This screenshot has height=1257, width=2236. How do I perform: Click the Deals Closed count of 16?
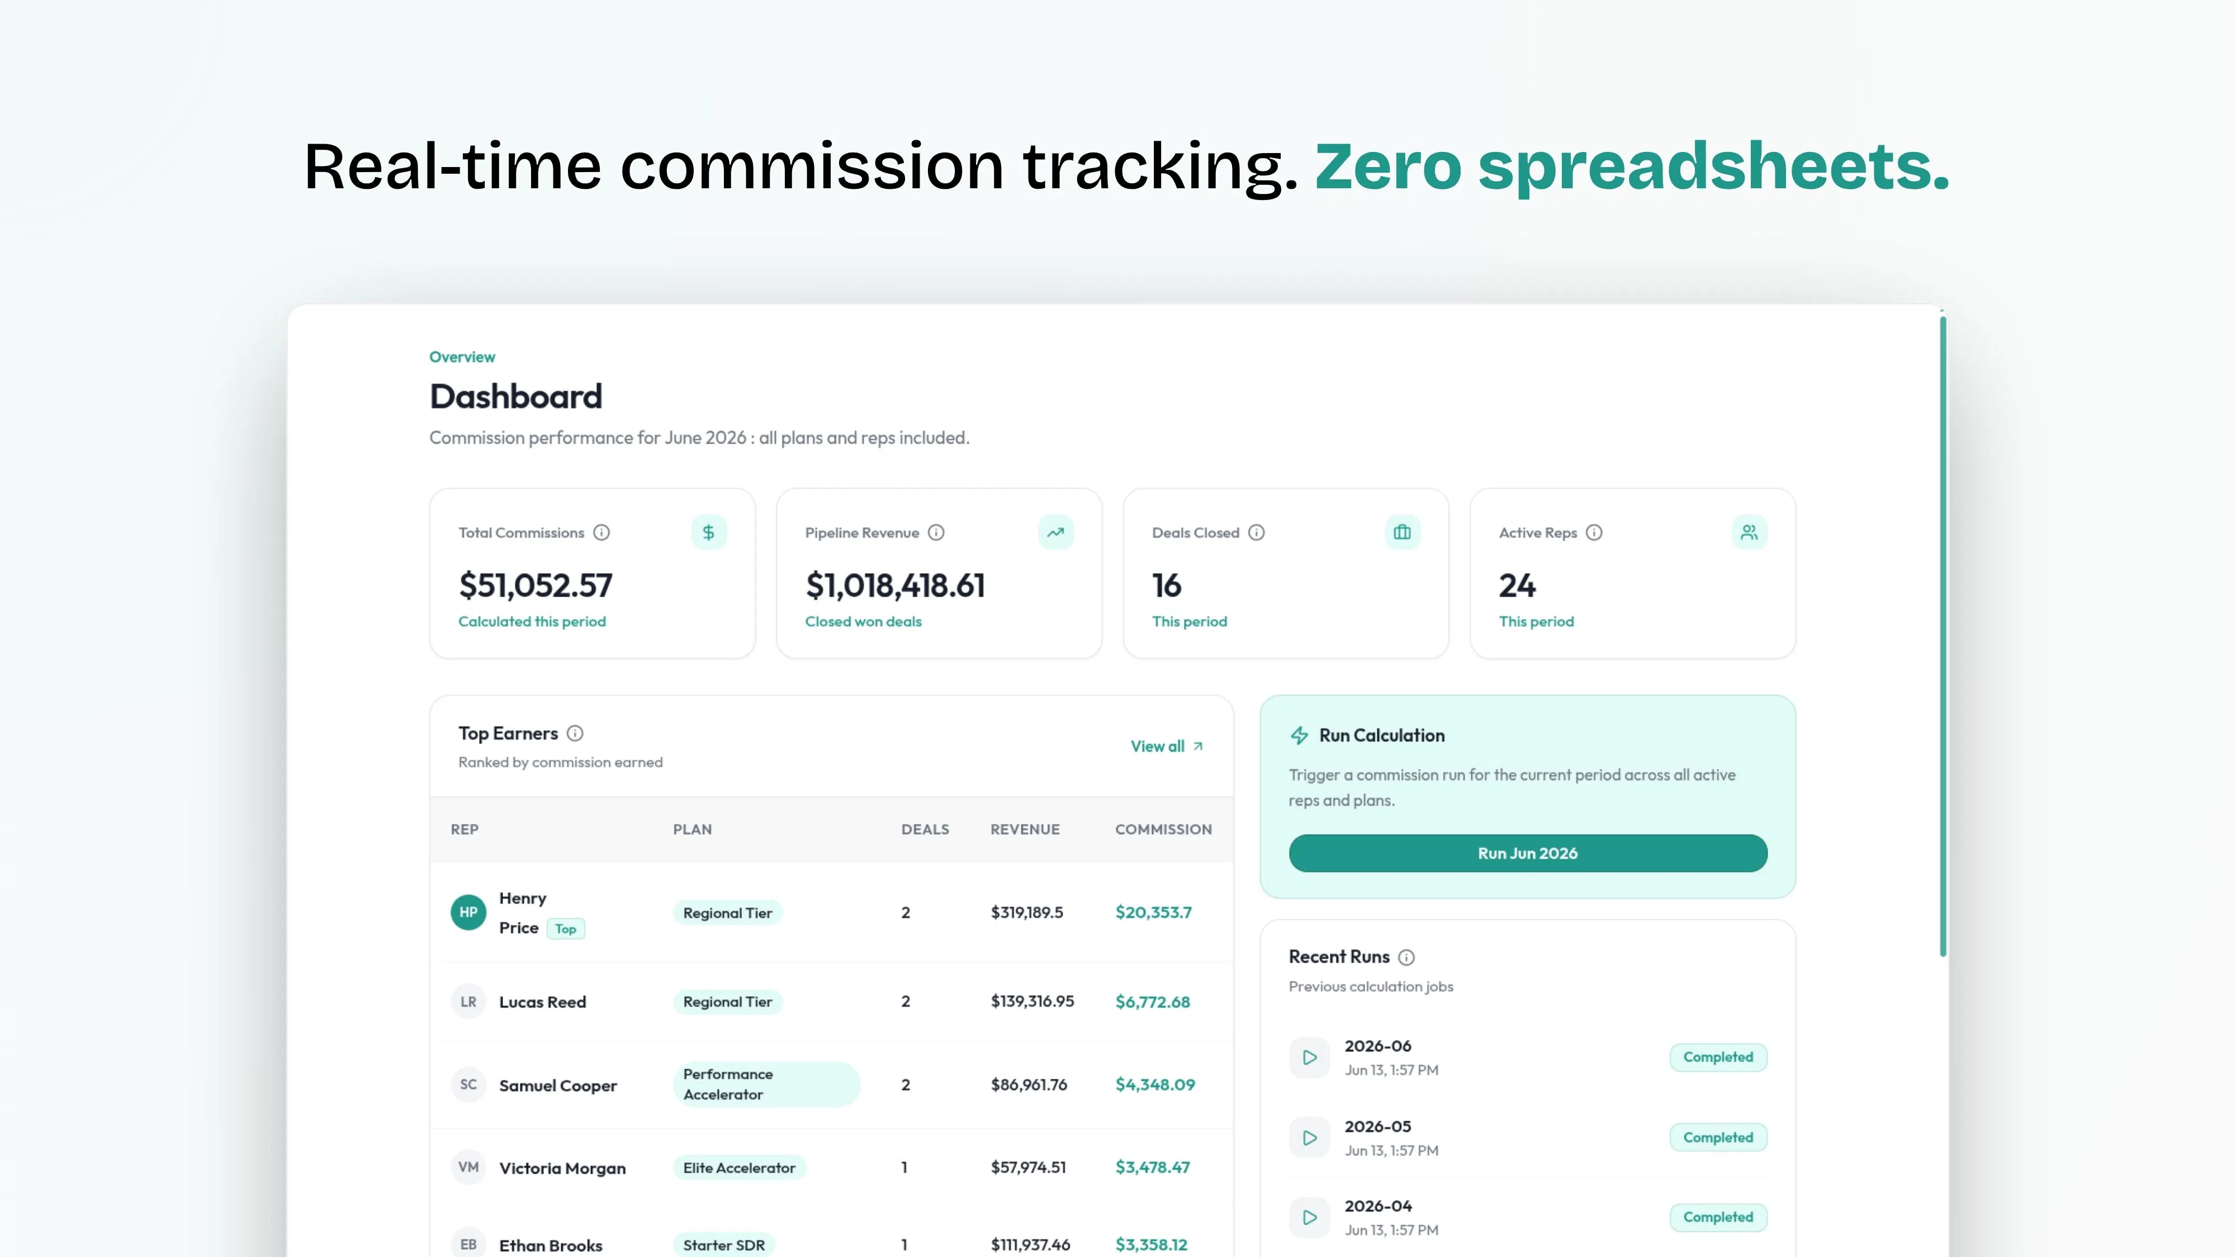tap(1167, 587)
